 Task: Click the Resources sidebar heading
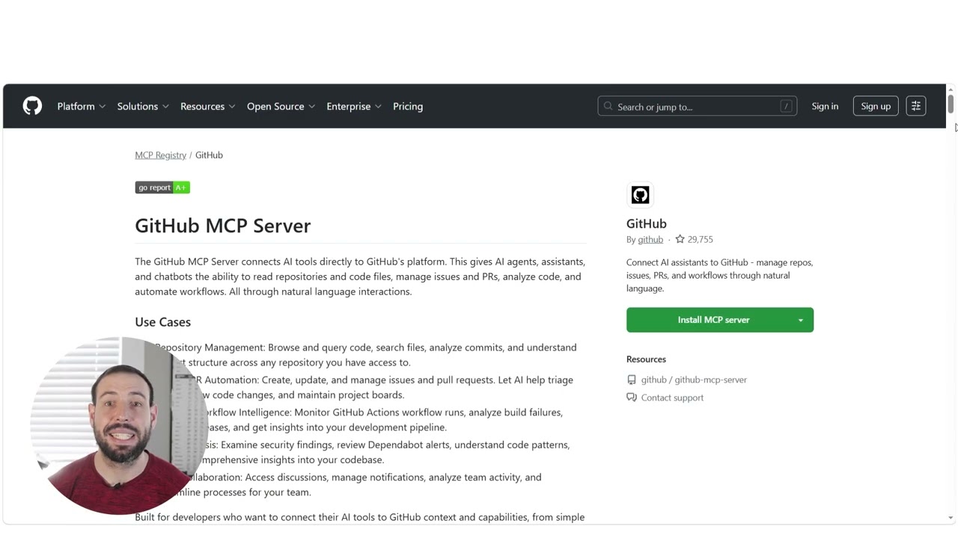tap(646, 359)
